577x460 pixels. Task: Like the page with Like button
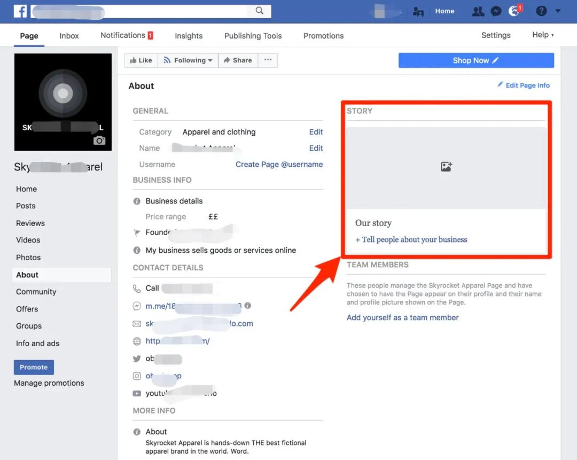[x=141, y=60]
